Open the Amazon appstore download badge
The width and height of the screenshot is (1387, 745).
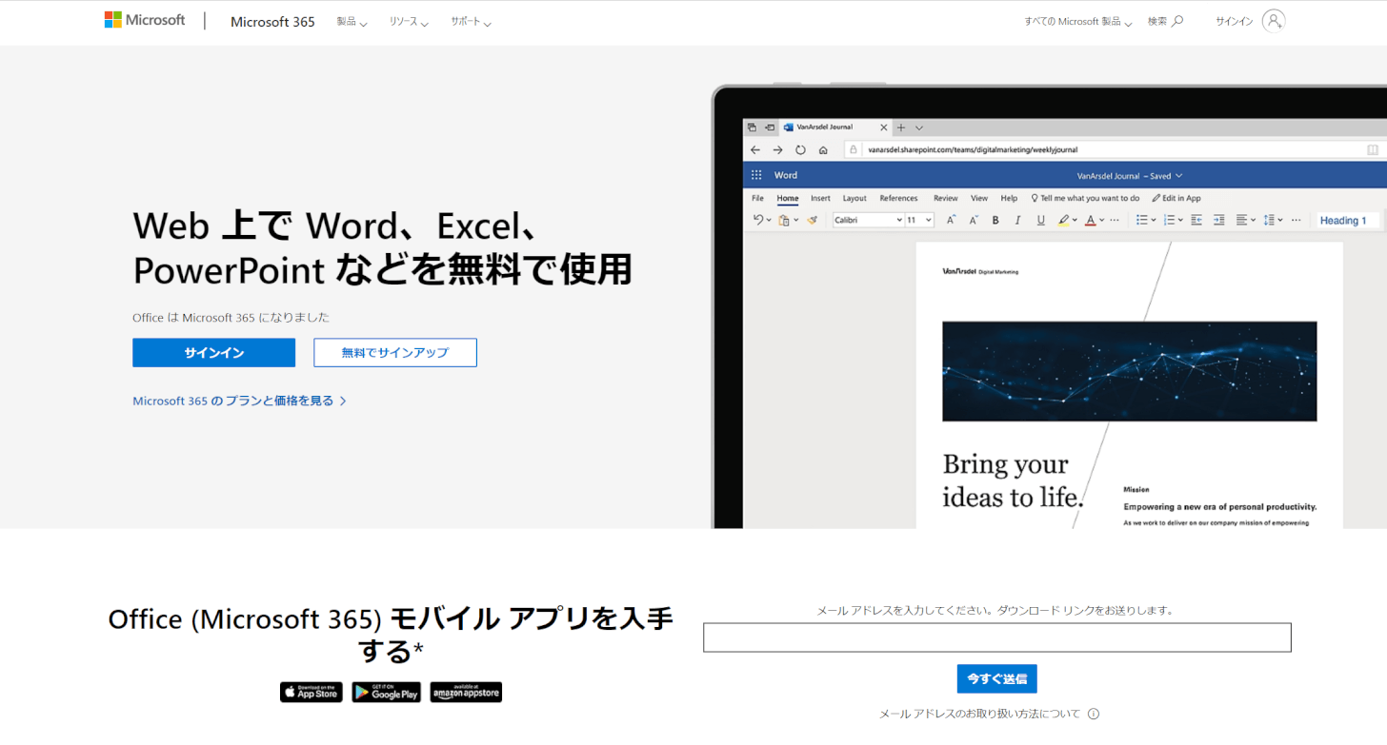click(466, 692)
